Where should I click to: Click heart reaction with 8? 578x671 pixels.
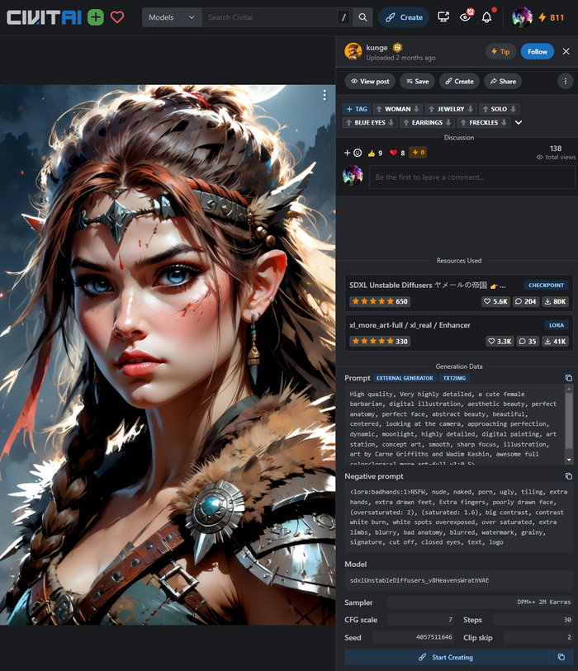coord(397,153)
